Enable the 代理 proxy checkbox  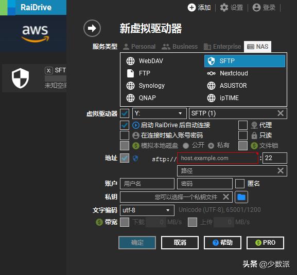coord(243,125)
